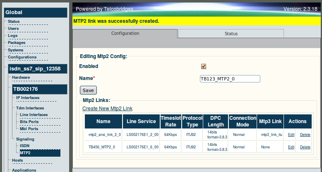The image size is (322, 172).
Task: Go to Logs in the Global menu
Action: [12, 35]
